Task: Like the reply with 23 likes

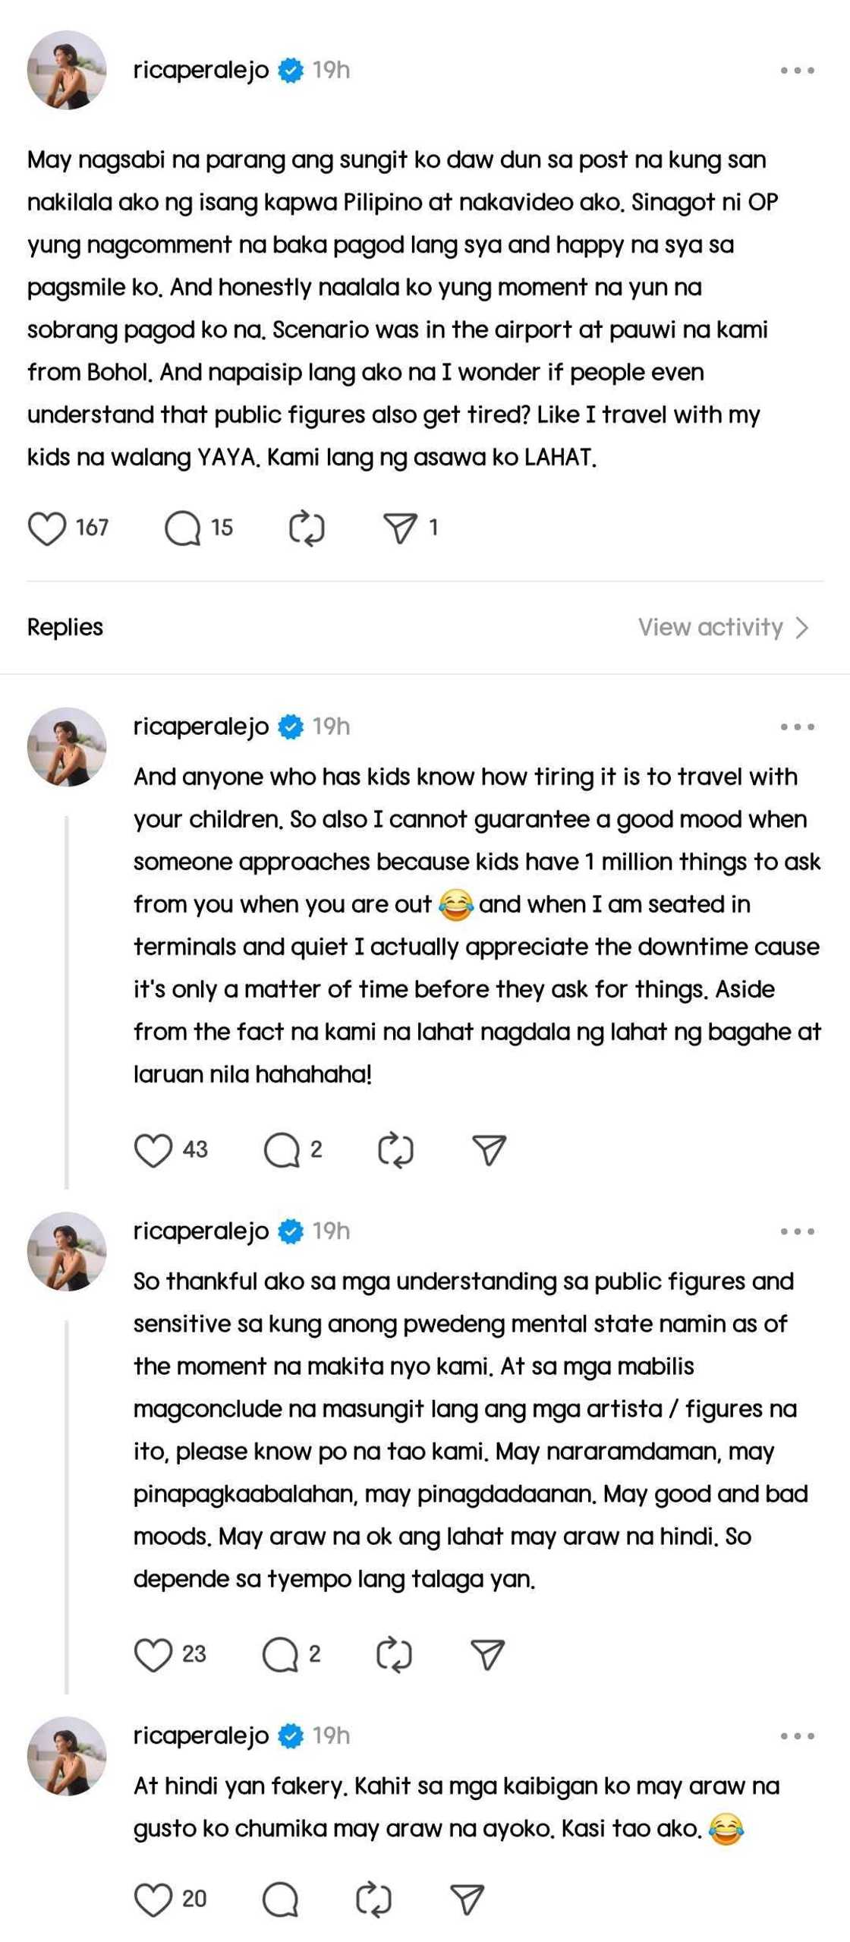Action: (153, 1654)
